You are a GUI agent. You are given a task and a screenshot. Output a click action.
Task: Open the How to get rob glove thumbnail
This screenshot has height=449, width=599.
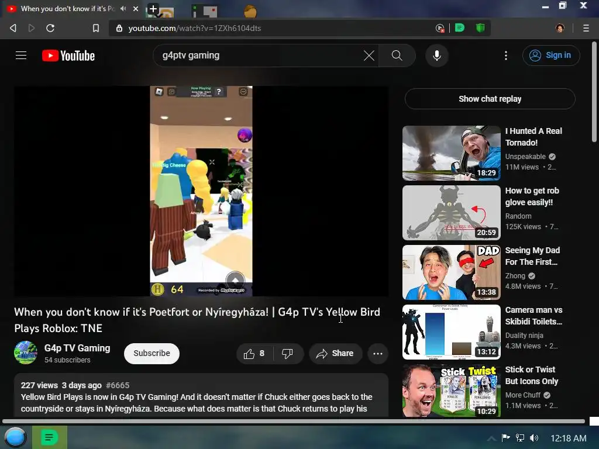452,213
